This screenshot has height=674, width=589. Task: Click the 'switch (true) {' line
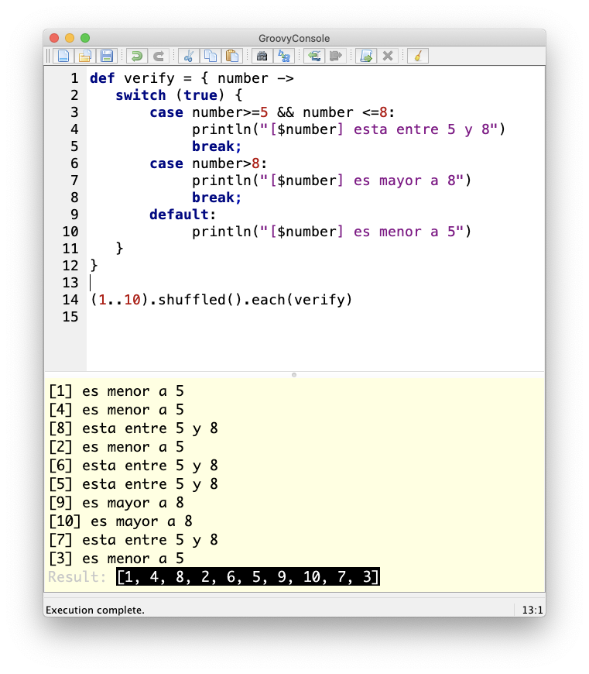179,95
